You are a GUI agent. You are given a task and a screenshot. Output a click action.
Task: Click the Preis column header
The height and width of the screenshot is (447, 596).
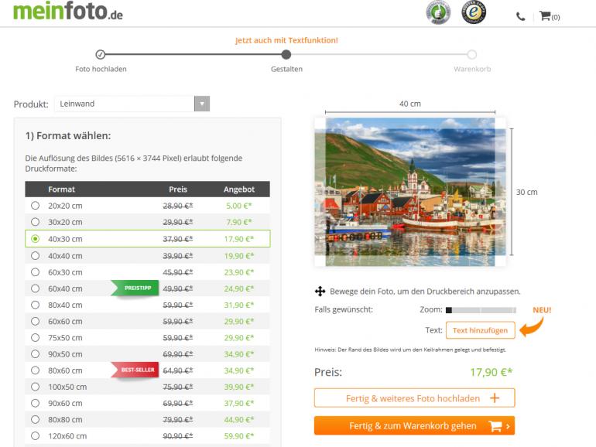click(178, 189)
